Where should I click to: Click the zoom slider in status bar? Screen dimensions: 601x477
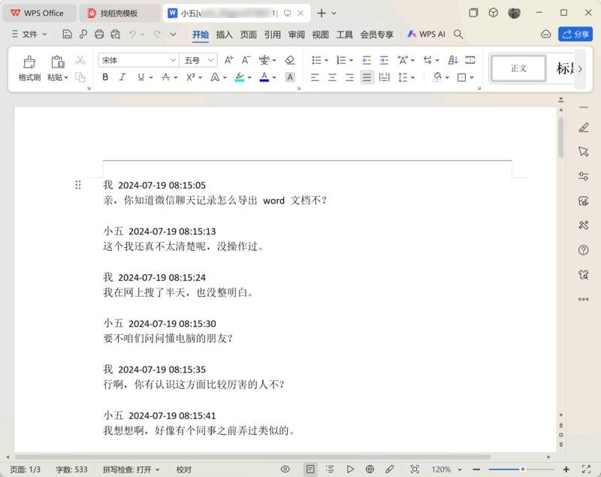(x=524, y=469)
